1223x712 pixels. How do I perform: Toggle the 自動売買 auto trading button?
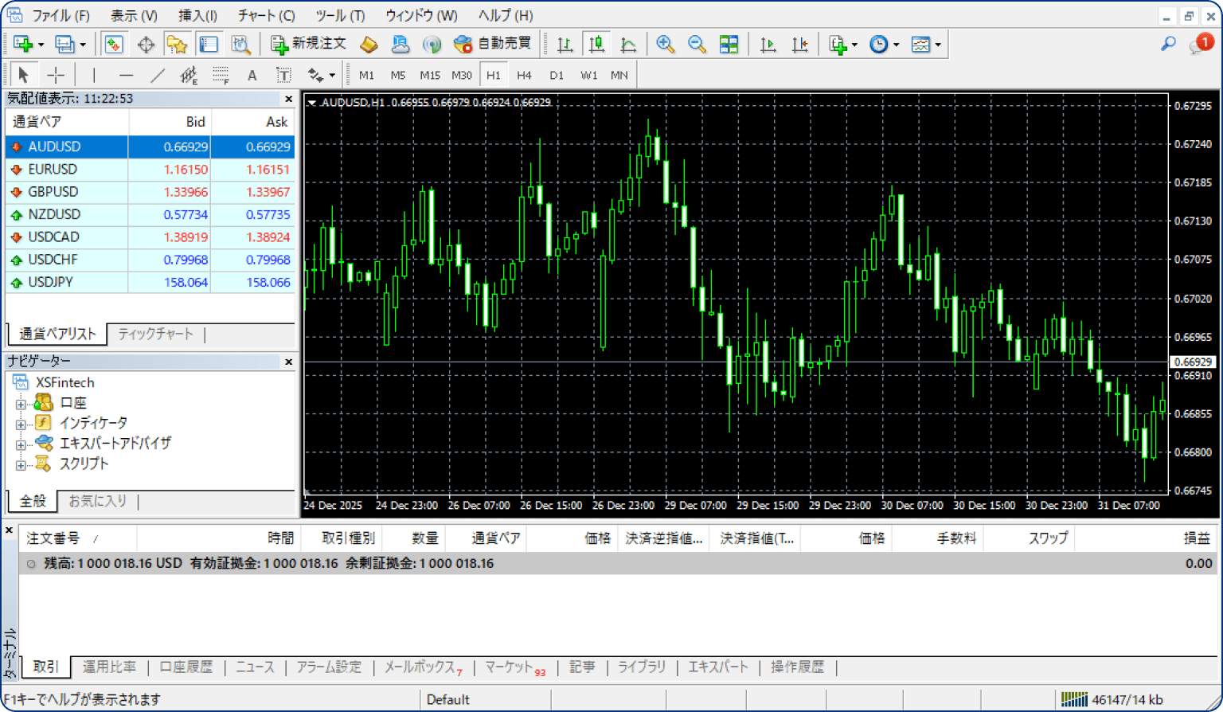(x=492, y=44)
